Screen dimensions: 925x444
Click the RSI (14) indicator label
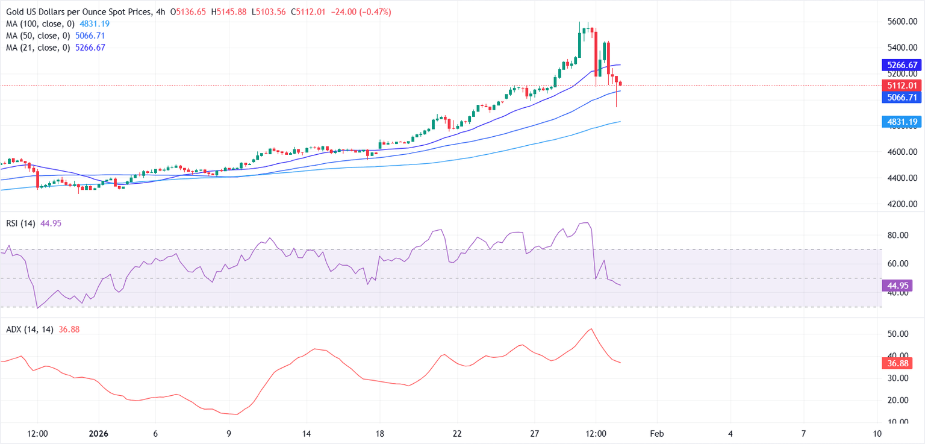pos(19,224)
